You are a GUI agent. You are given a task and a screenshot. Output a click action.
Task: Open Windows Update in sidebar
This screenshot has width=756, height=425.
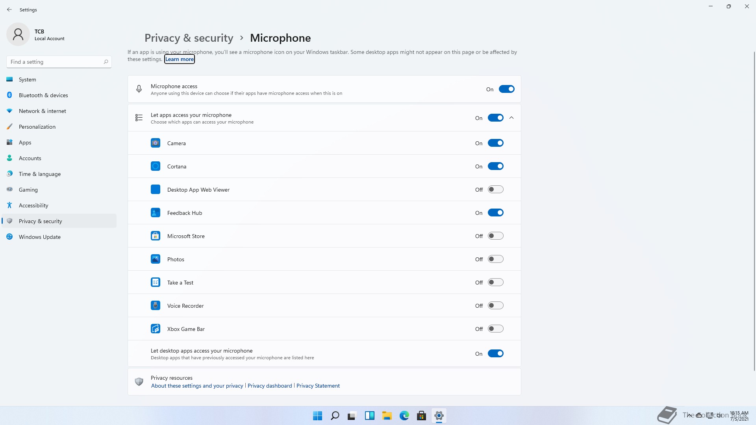(x=59, y=237)
